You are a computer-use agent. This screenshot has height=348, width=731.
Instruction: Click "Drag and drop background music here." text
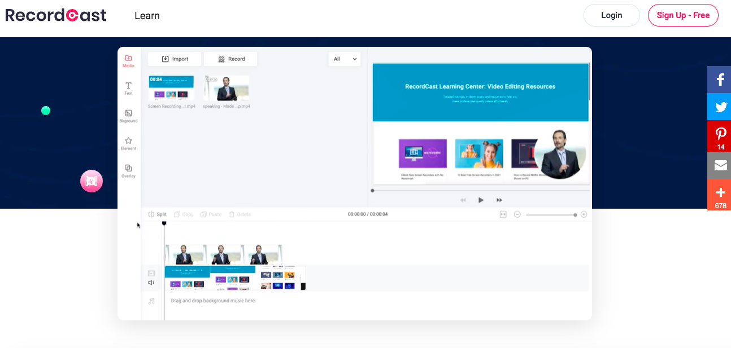click(213, 301)
